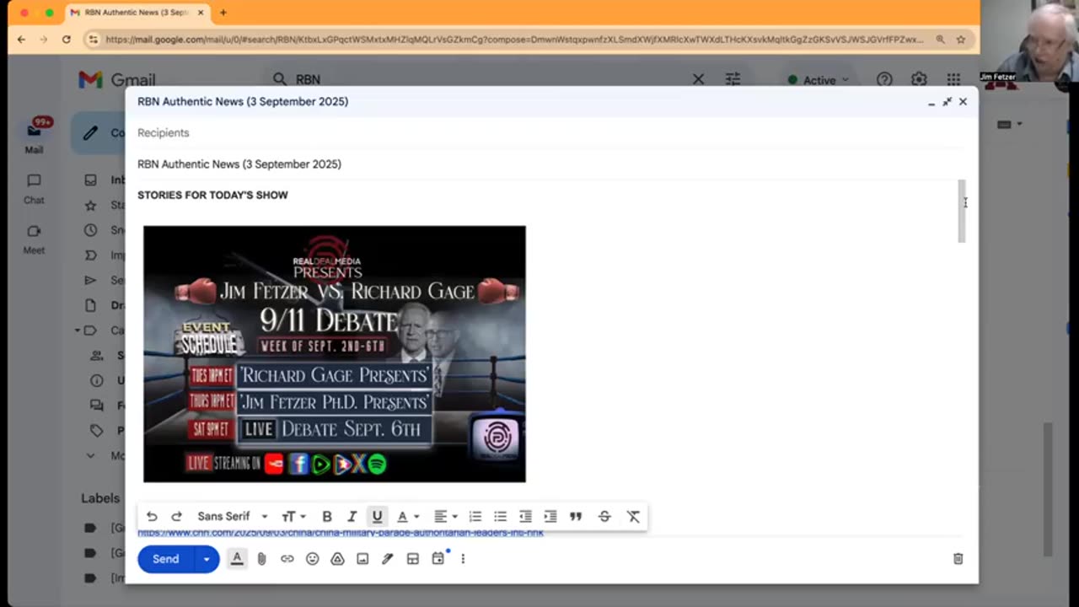Apply quote formatting
The width and height of the screenshot is (1079, 607).
pos(576,517)
